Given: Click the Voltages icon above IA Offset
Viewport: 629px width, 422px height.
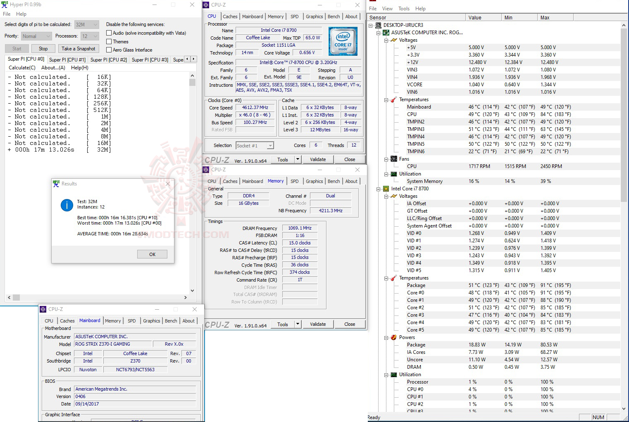Looking at the screenshot, I should tap(394, 196).
